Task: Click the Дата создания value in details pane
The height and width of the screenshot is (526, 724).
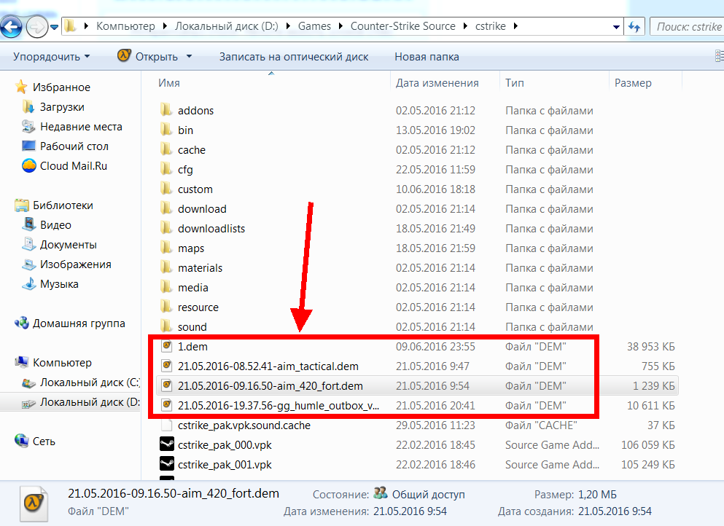Action: pos(615,511)
